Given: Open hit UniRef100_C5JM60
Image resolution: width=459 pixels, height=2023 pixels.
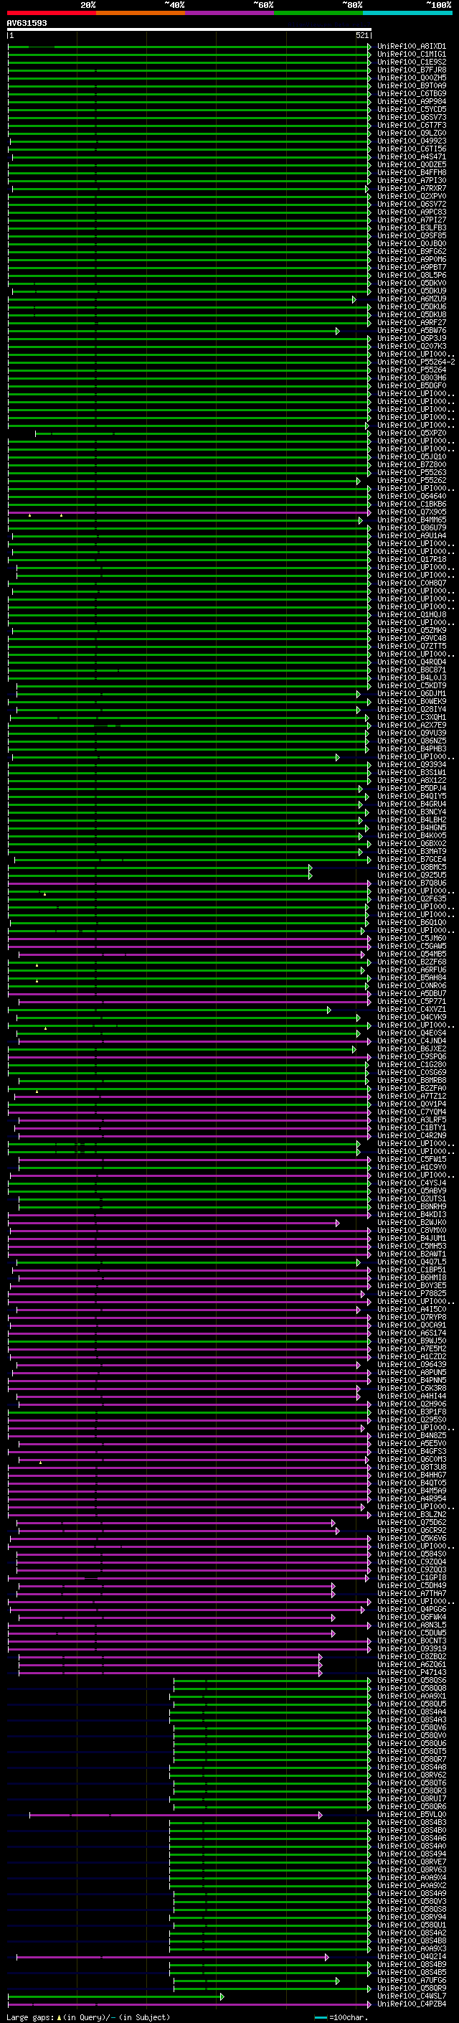Looking at the screenshot, I should pyautogui.click(x=411, y=939).
